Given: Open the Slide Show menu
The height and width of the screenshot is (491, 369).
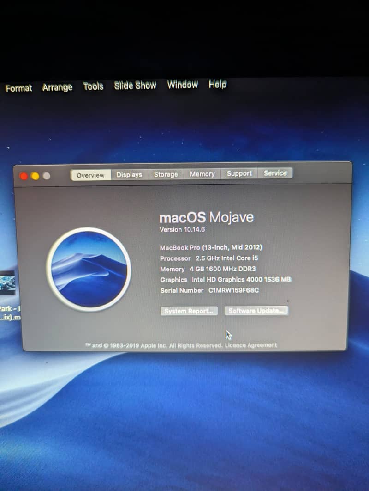Looking at the screenshot, I should (135, 85).
